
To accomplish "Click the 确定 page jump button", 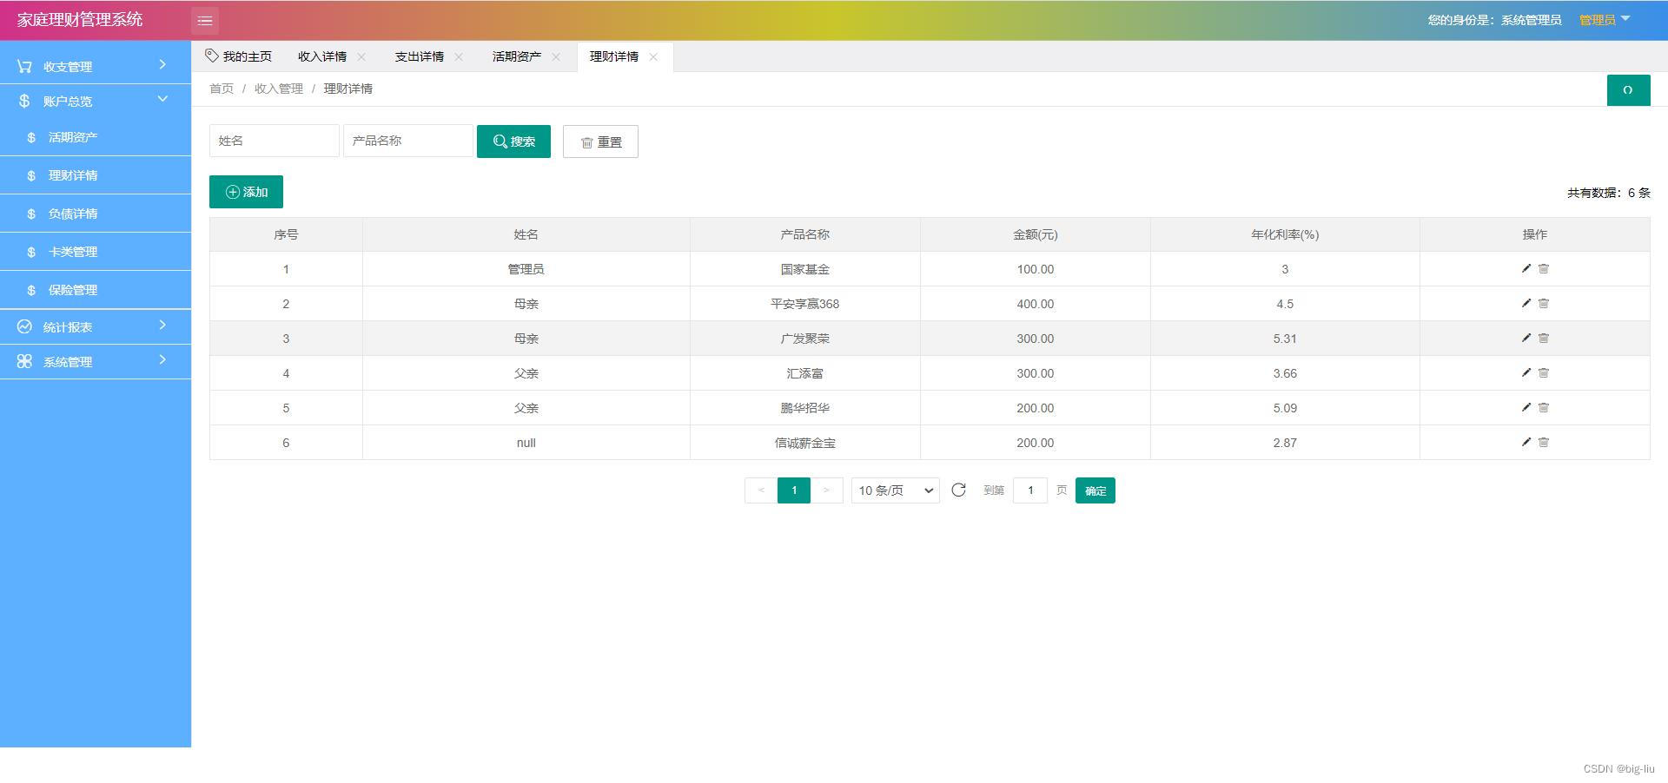I will click(x=1095, y=490).
